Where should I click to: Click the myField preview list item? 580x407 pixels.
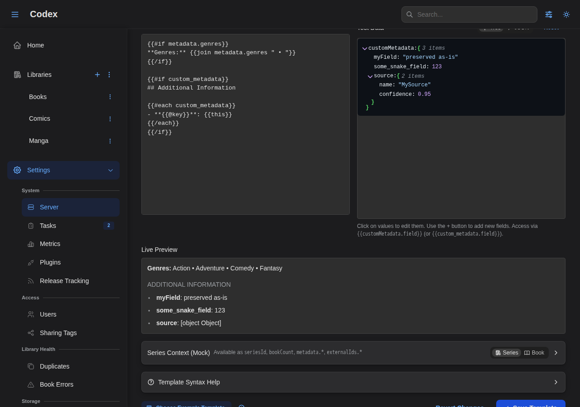point(192,298)
